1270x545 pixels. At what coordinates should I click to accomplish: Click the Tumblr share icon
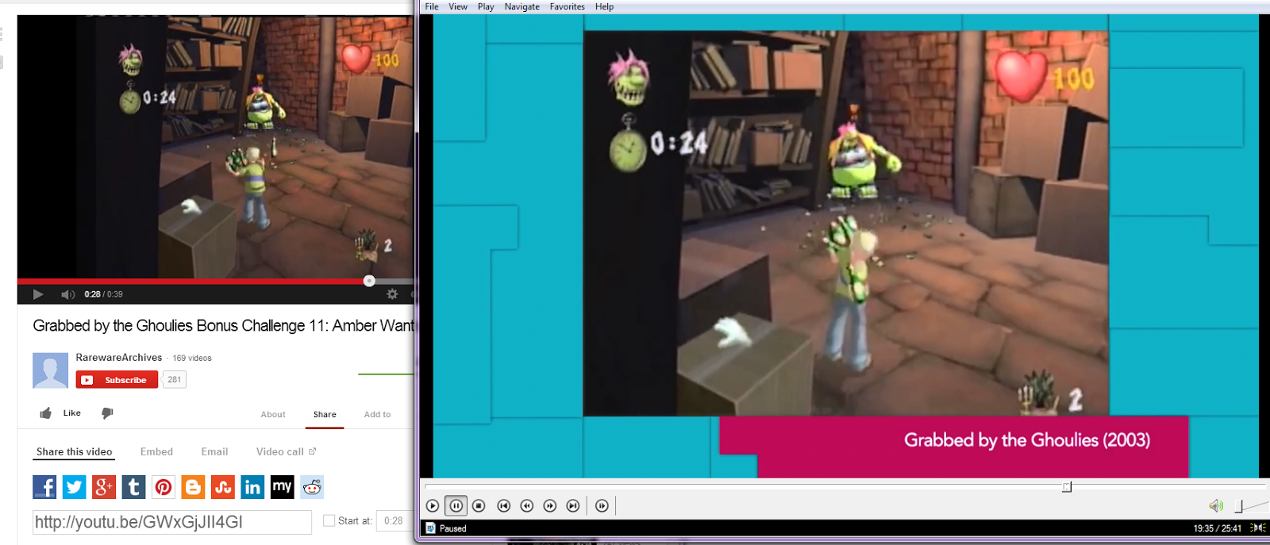(133, 487)
